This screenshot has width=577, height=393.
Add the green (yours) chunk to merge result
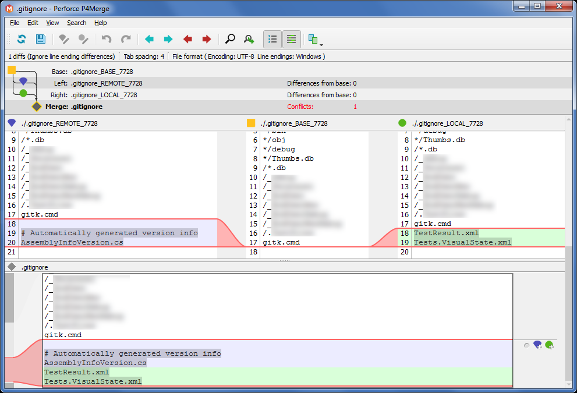pyautogui.click(x=550, y=345)
